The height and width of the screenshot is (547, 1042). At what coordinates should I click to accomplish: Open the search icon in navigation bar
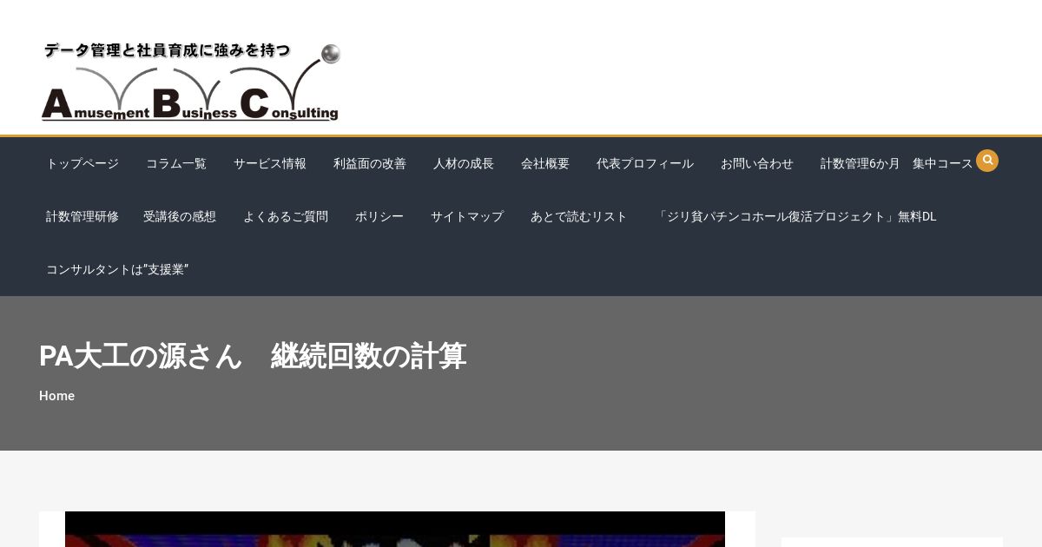[x=987, y=161]
